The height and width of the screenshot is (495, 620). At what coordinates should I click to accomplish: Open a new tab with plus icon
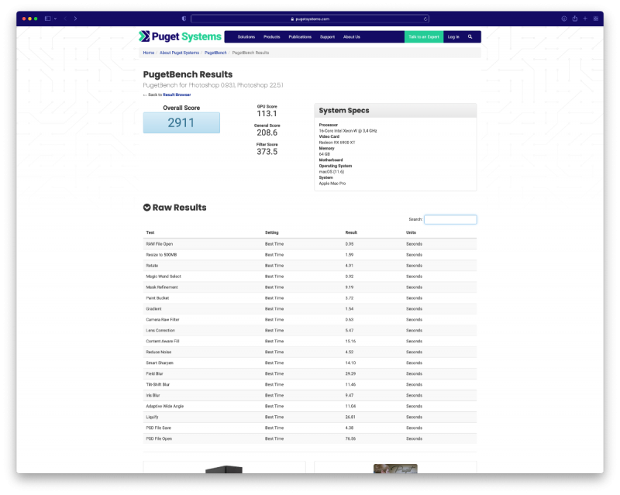[585, 19]
